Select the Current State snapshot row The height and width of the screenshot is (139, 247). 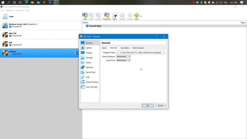(164, 26)
